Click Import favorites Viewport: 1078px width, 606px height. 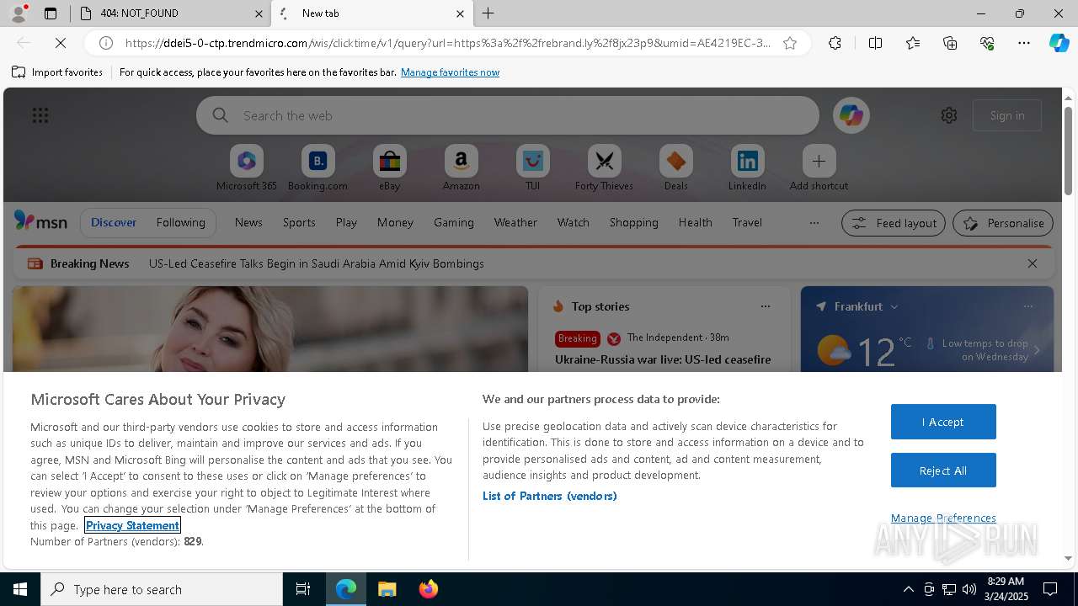click(57, 72)
